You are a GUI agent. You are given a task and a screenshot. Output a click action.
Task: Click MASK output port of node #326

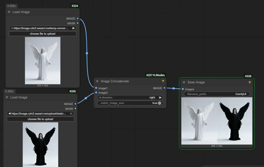75,109
